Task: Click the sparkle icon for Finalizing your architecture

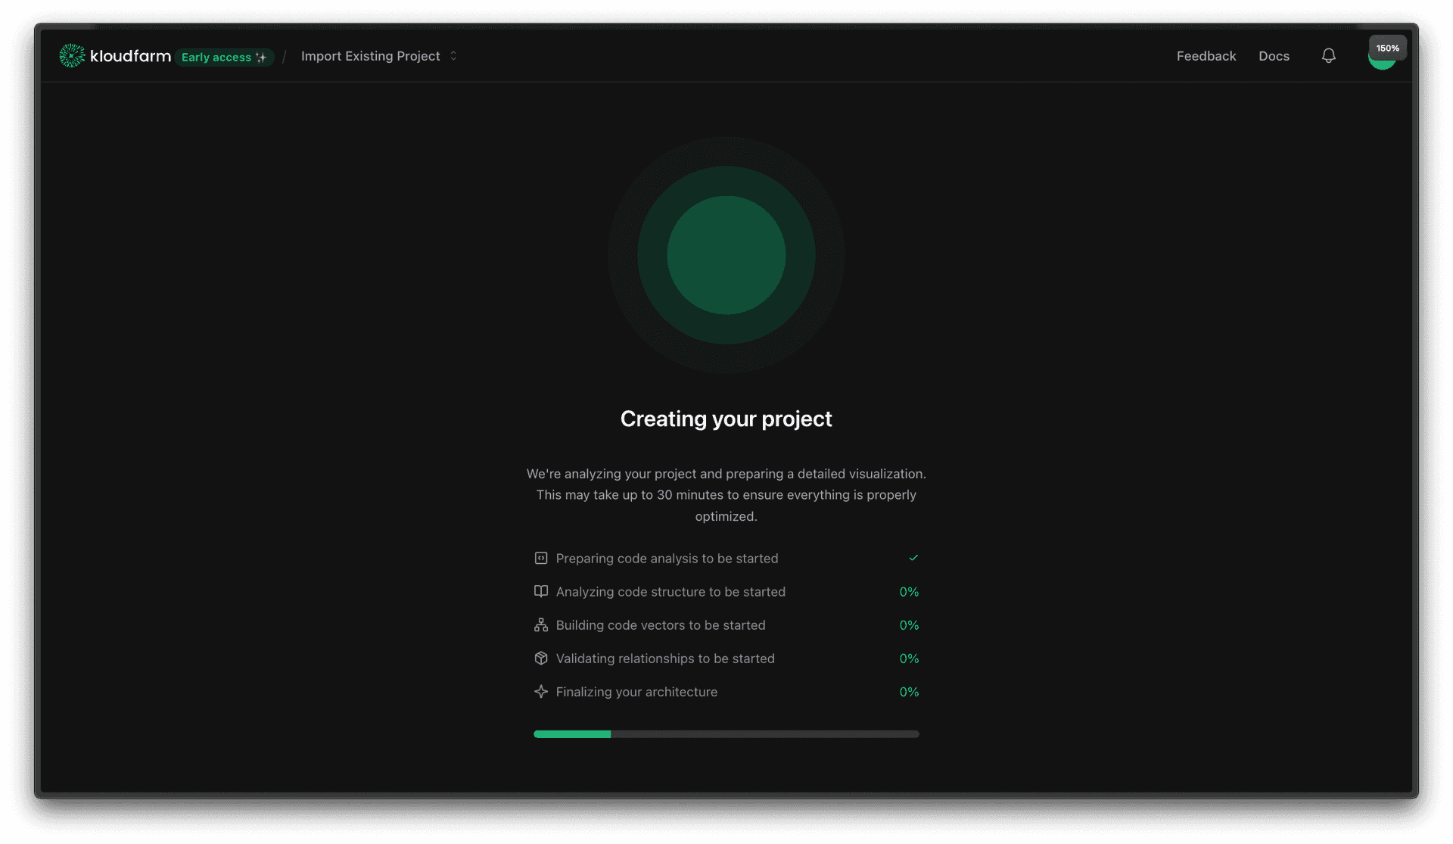Action: coord(540,691)
